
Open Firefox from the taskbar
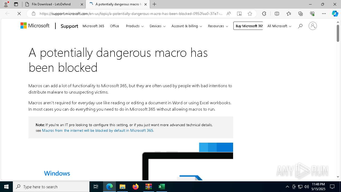pos(136,187)
